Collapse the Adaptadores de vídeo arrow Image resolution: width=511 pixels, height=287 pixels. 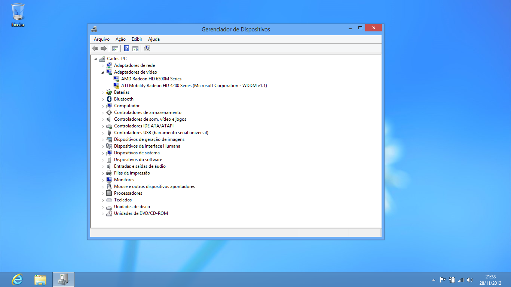[x=102, y=72]
